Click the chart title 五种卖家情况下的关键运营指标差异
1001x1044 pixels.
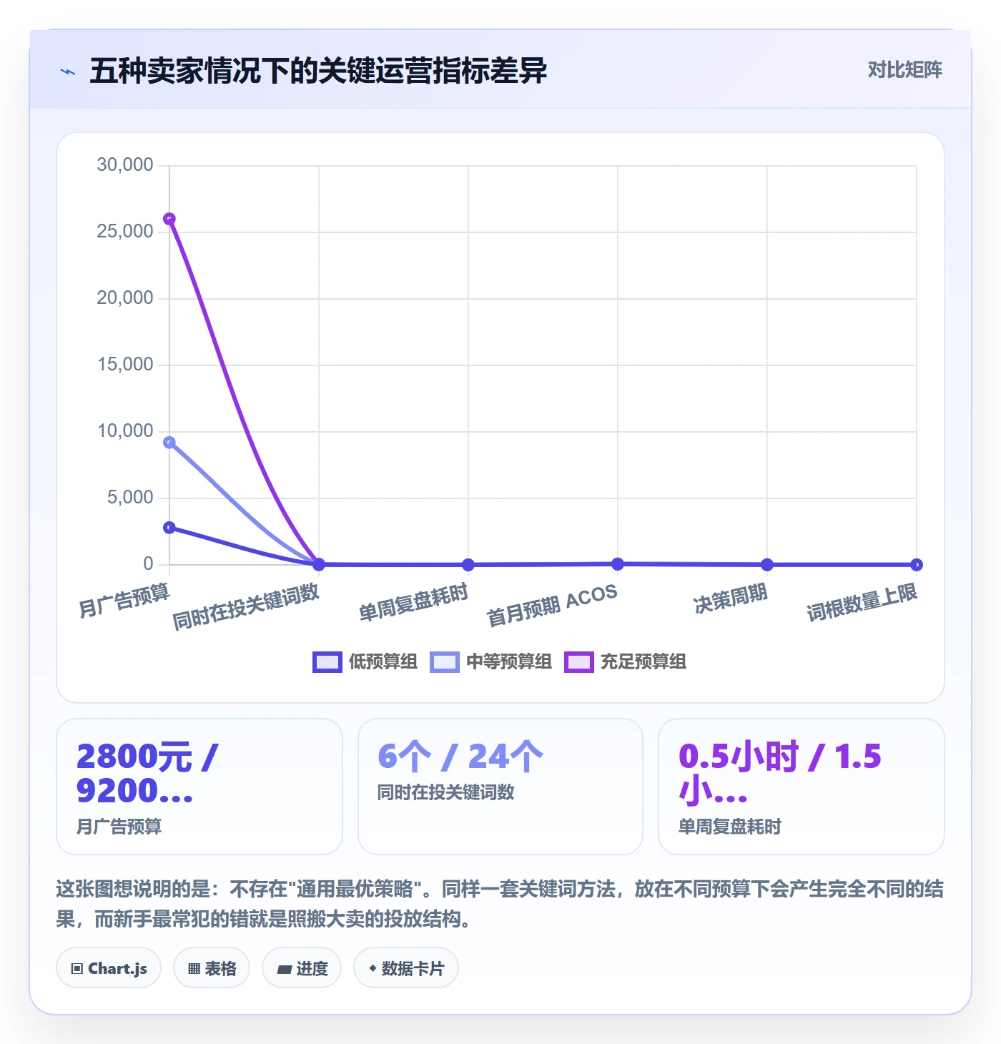318,71
